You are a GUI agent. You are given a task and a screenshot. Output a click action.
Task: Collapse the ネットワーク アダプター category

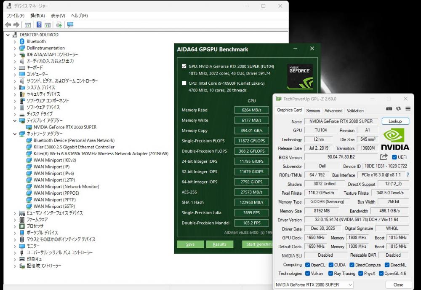15,134
